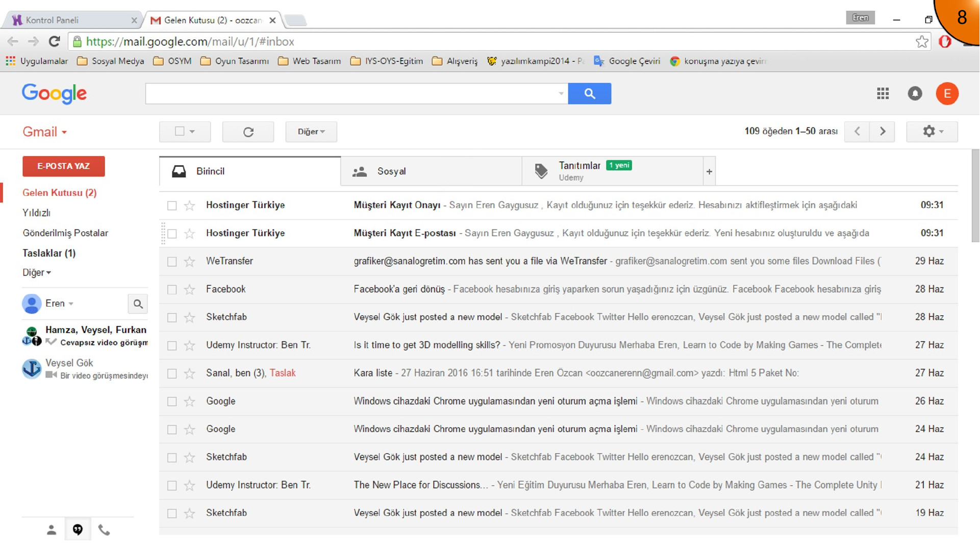
Task: Open the Google apps grid
Action: [883, 93]
